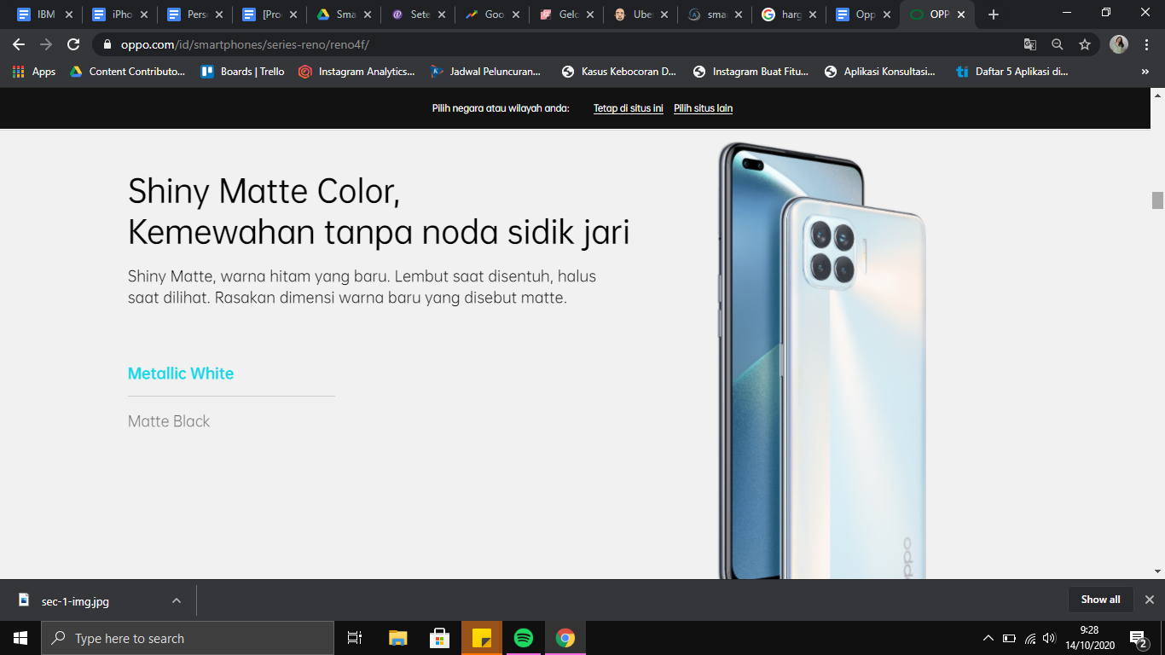
Task: Open Microsoft Store from taskbar
Action: pyautogui.click(x=439, y=638)
